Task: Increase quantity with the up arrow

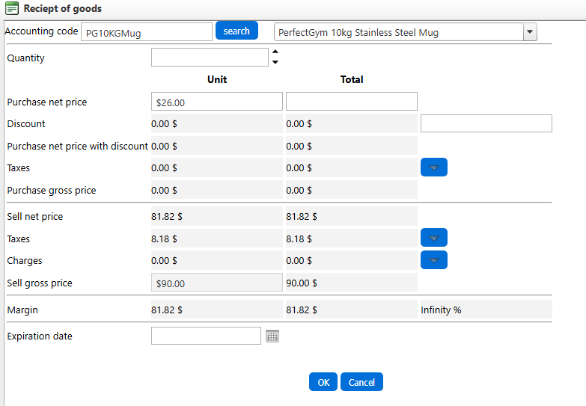Action: (x=275, y=52)
